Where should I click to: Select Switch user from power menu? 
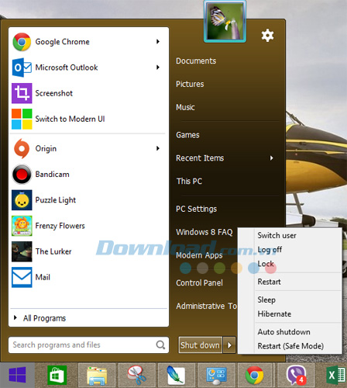[277, 235]
